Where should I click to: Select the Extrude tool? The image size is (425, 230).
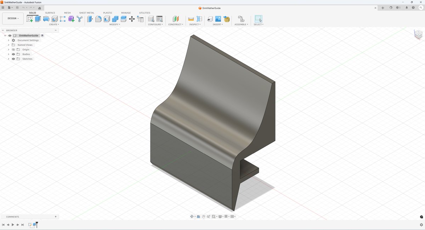click(37, 18)
